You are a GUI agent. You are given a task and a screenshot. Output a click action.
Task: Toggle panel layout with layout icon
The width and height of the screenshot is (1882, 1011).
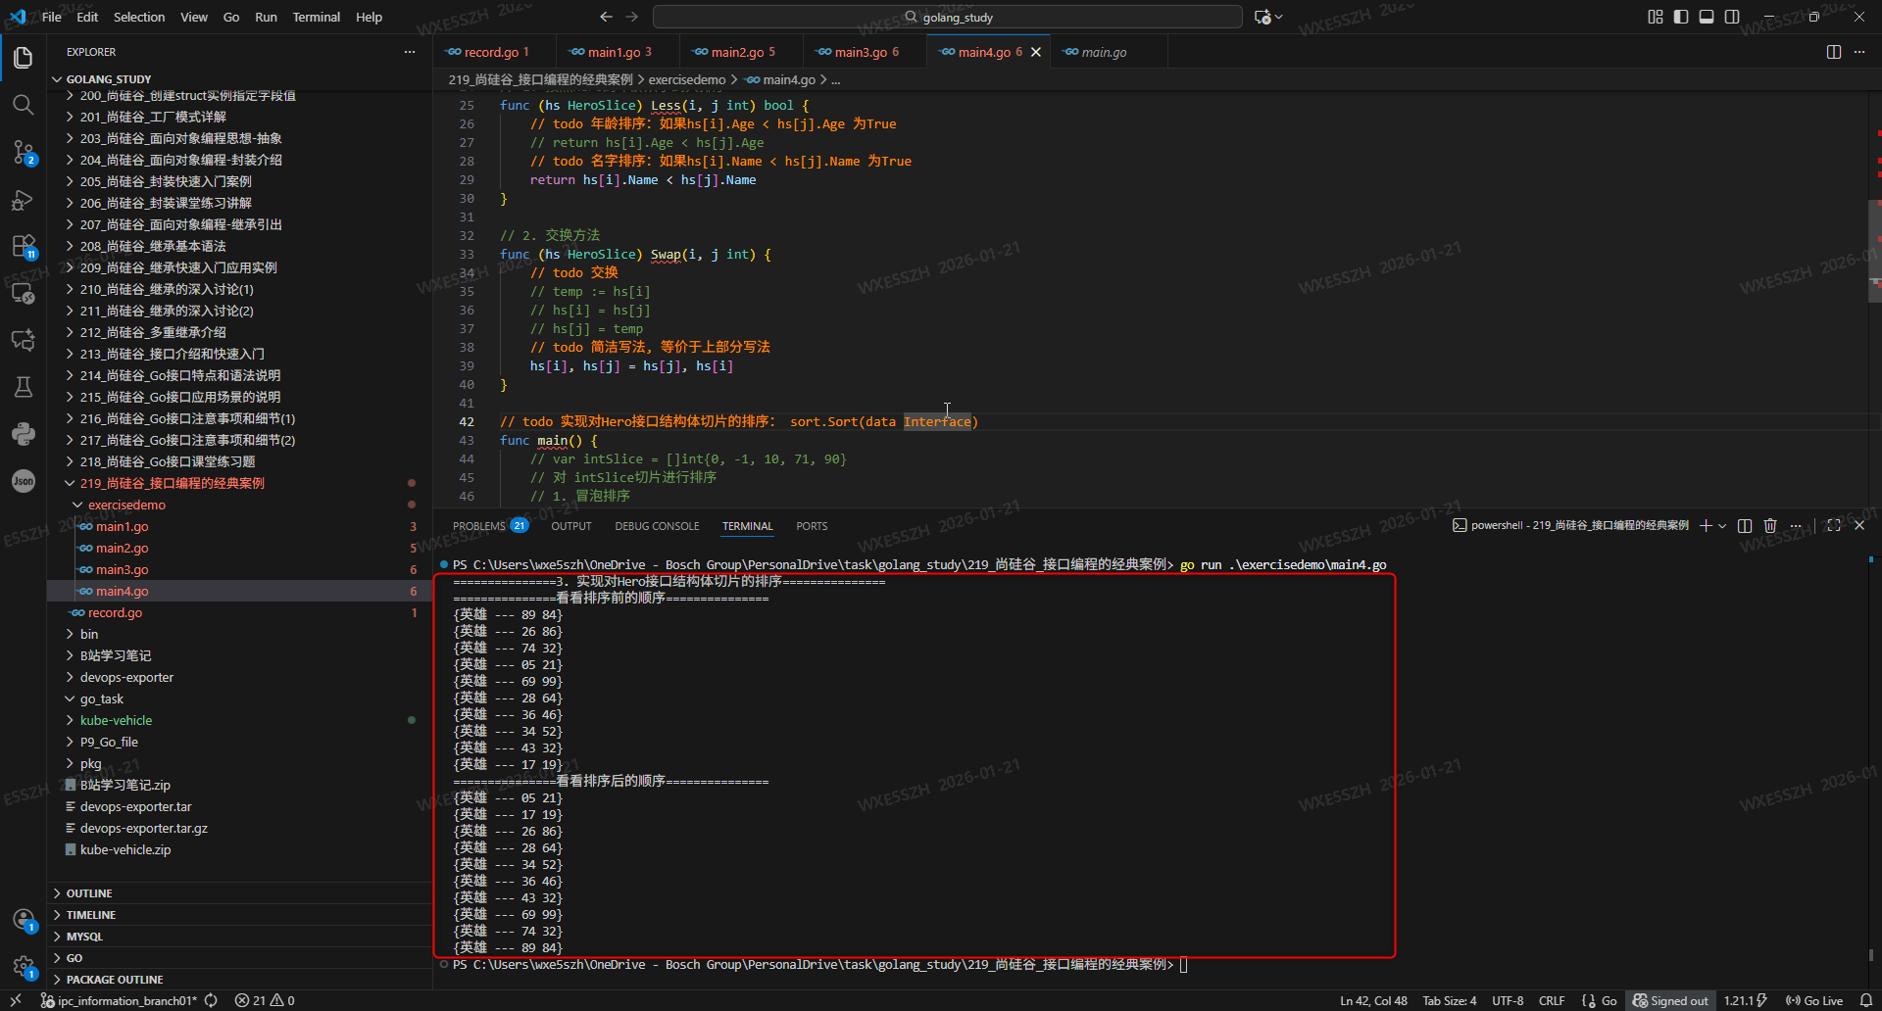[1707, 17]
